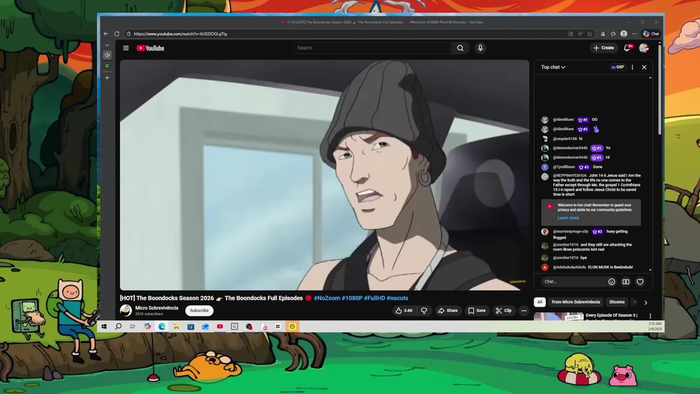This screenshot has height=394, width=700.
Task: Dislike the video
Action: pos(424,310)
